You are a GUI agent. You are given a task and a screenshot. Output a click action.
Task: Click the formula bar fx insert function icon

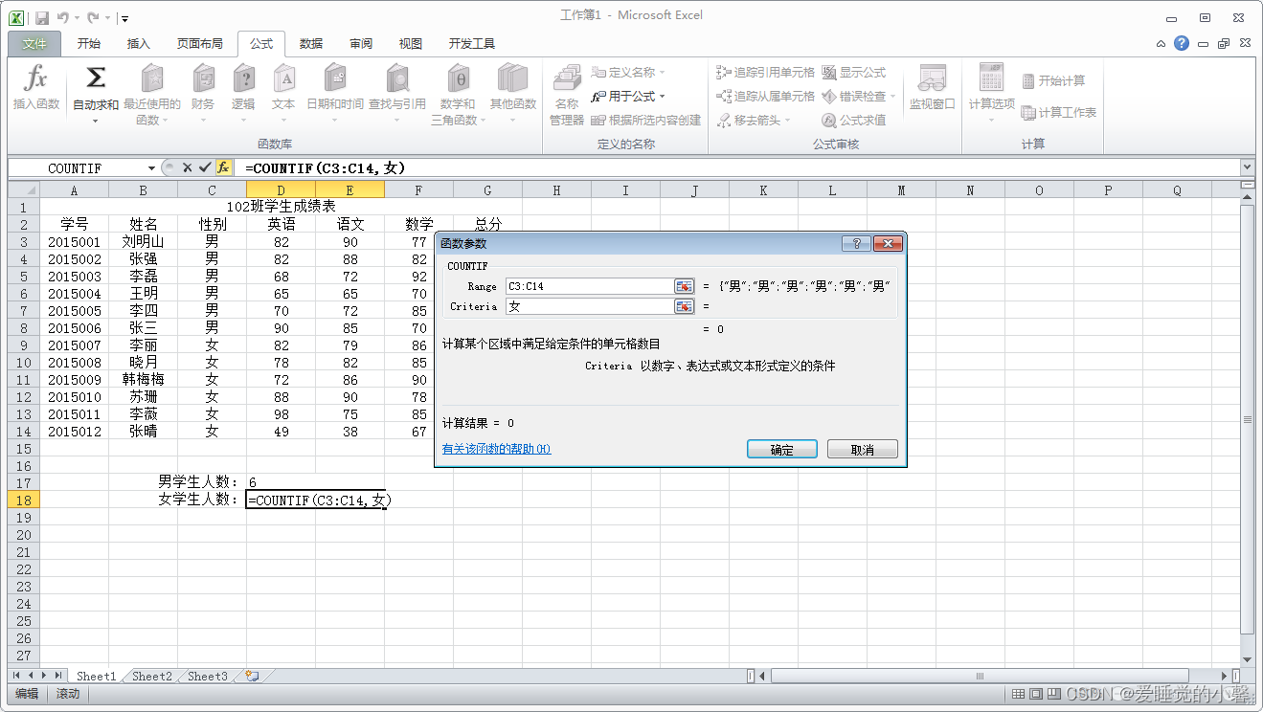223,167
